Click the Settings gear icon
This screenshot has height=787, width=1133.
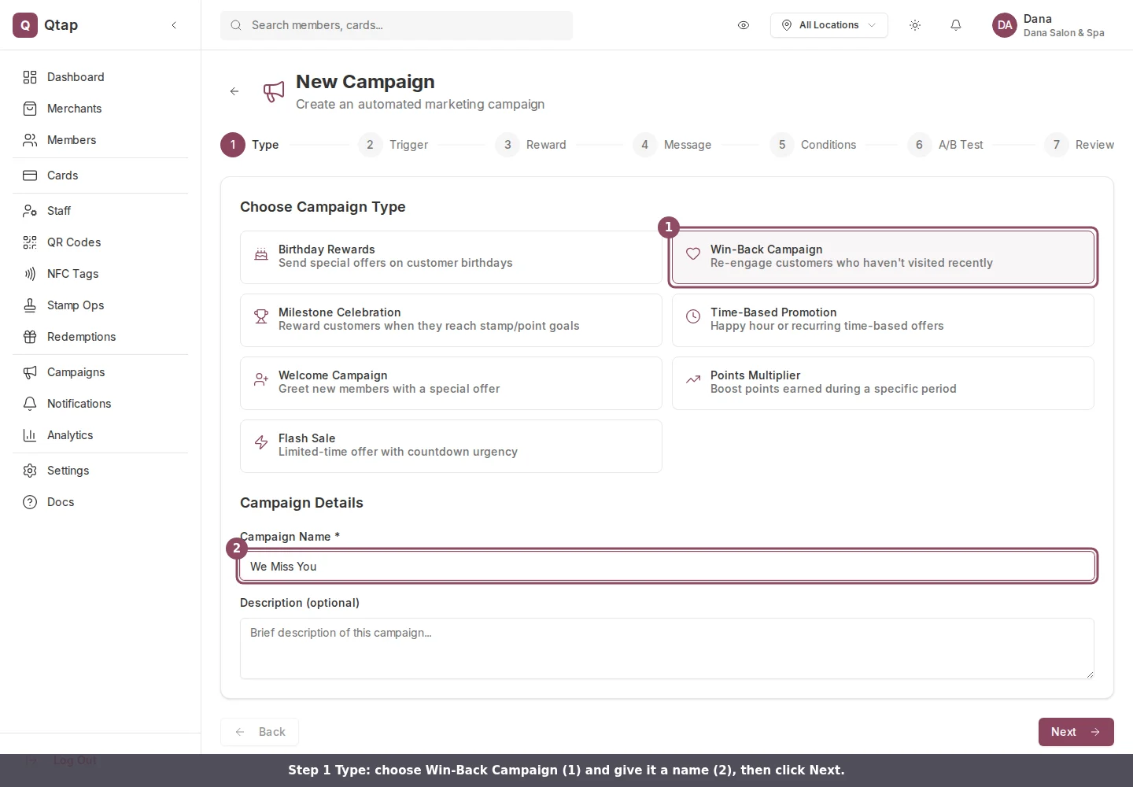pos(30,471)
